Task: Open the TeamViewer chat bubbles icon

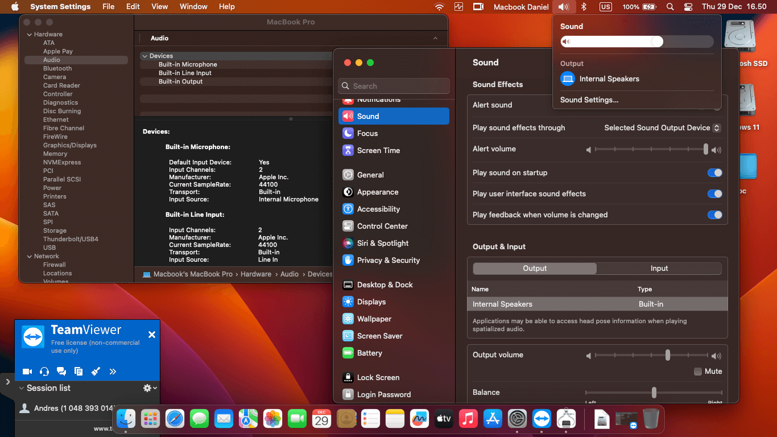Action: (61, 372)
